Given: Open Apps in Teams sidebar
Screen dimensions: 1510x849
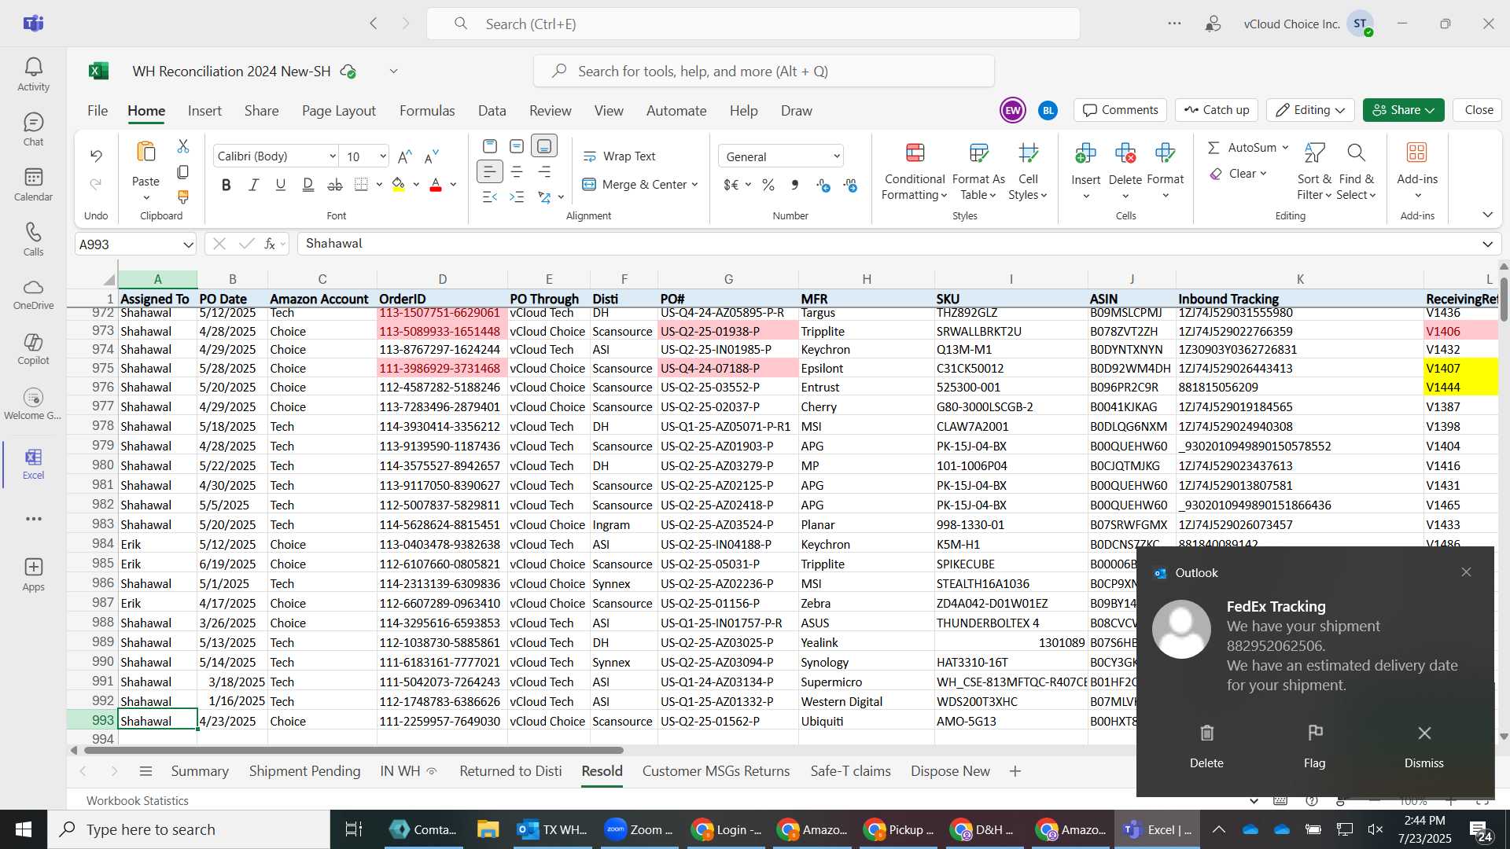Looking at the screenshot, I should (x=33, y=575).
